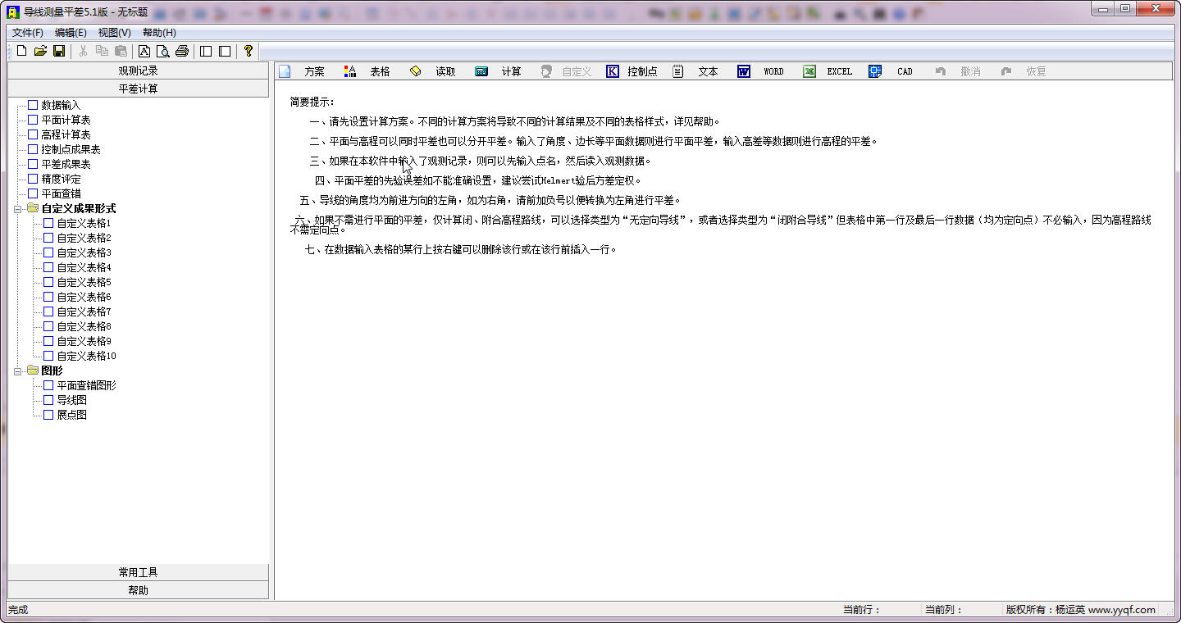Switch to the 观测记录 panel

click(138, 71)
